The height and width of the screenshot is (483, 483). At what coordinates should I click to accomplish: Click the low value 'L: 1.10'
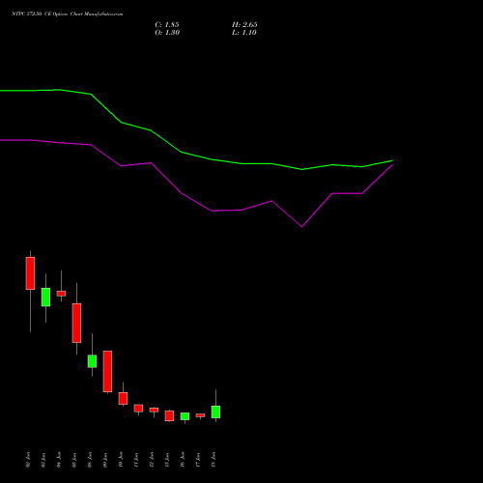pyautogui.click(x=244, y=33)
